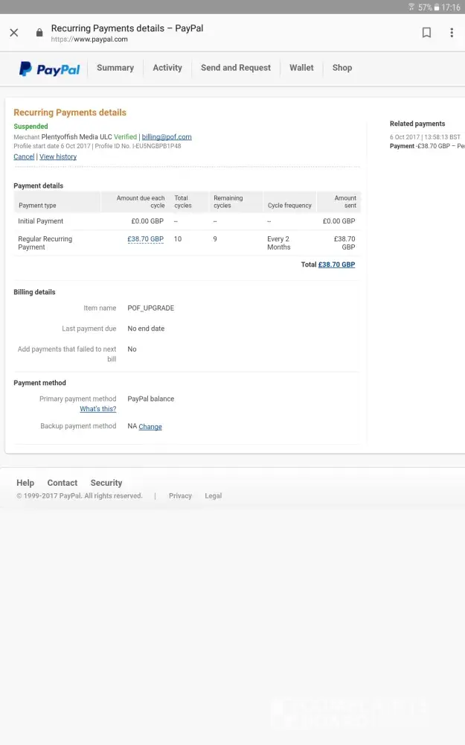Open Send and Request tab

[236, 68]
